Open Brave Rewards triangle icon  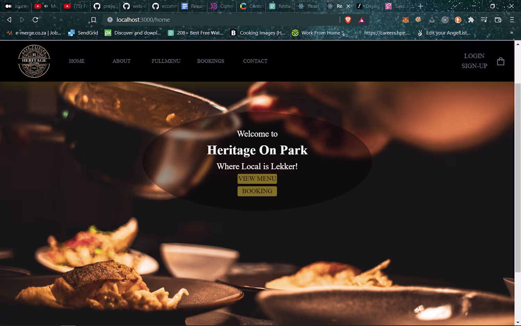click(x=362, y=20)
